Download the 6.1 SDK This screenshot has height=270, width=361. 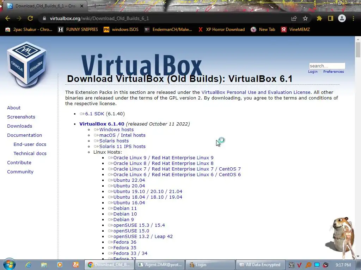[94, 114]
